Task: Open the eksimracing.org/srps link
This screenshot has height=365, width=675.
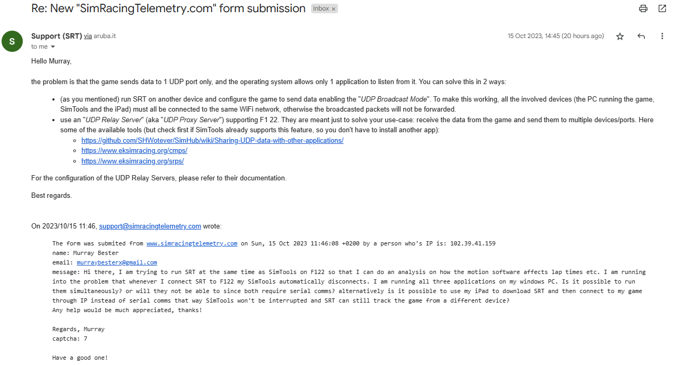Action: click(x=132, y=161)
